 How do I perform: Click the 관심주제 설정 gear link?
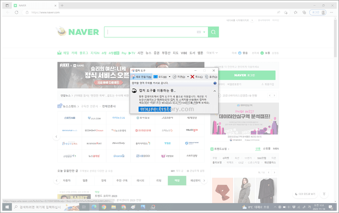(195, 171)
